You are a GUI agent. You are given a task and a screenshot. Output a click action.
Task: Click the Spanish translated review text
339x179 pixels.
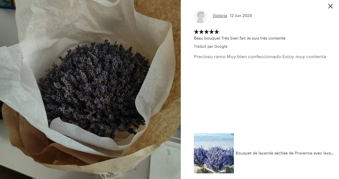260,57
